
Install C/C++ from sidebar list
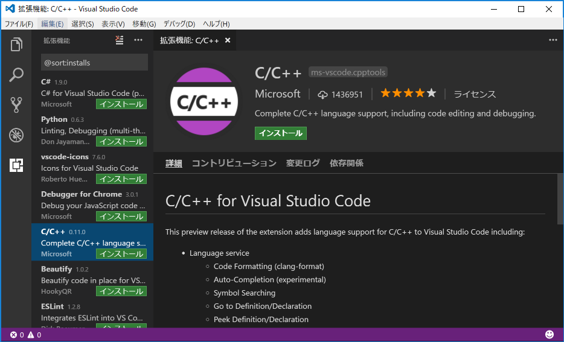point(121,253)
